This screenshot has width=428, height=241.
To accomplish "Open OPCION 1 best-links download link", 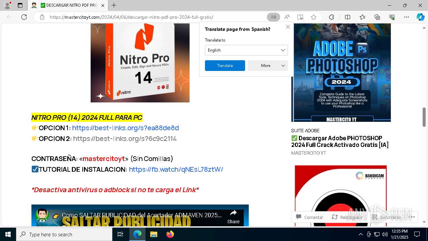I will [125, 128].
